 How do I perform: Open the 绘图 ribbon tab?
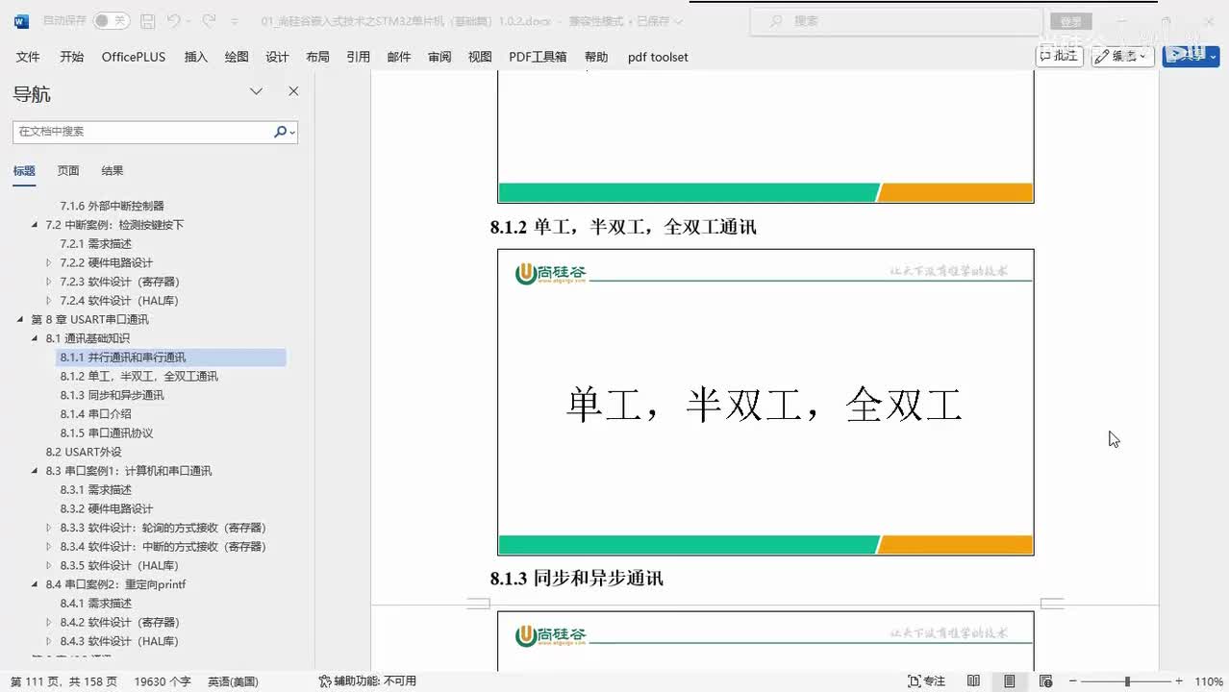pyautogui.click(x=237, y=57)
